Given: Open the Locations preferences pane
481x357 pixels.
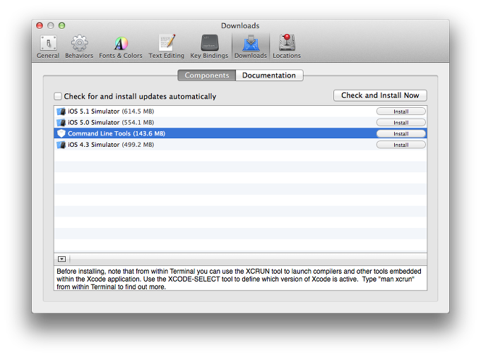Looking at the screenshot, I should tap(287, 47).
